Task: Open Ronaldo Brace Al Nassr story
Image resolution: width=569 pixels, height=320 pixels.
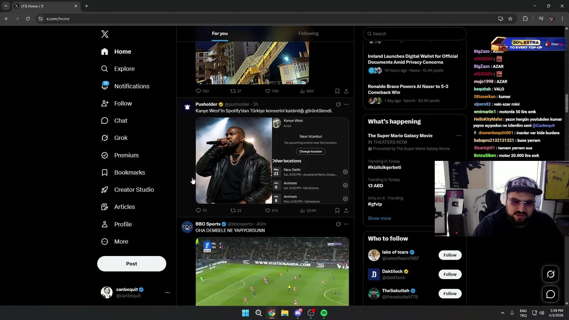Action: [408, 89]
